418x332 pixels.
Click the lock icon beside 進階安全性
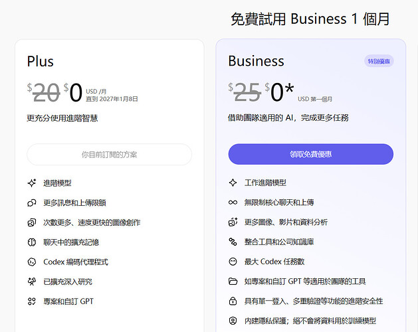pyautogui.click(x=233, y=301)
